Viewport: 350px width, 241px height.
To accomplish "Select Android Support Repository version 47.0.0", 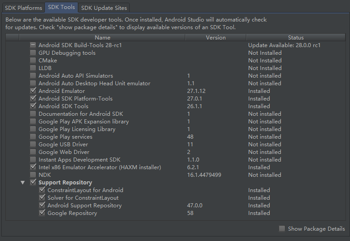I will [x=195, y=206].
